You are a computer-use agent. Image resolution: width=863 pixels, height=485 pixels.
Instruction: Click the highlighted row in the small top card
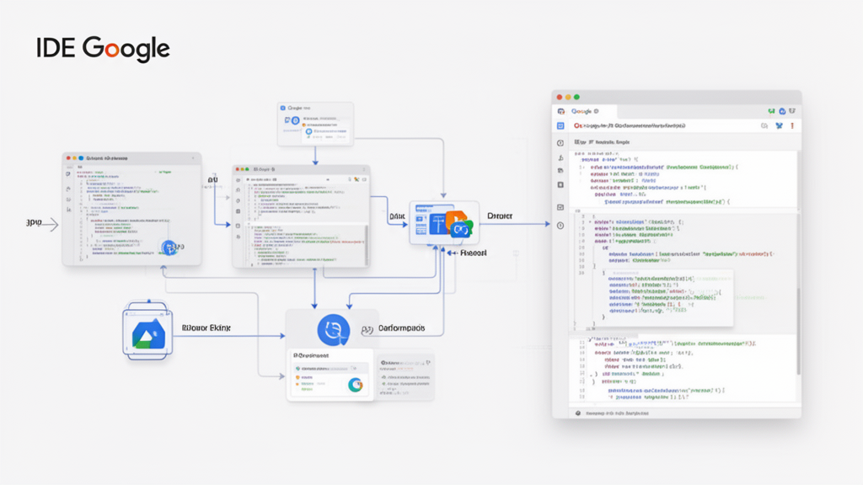click(x=326, y=132)
